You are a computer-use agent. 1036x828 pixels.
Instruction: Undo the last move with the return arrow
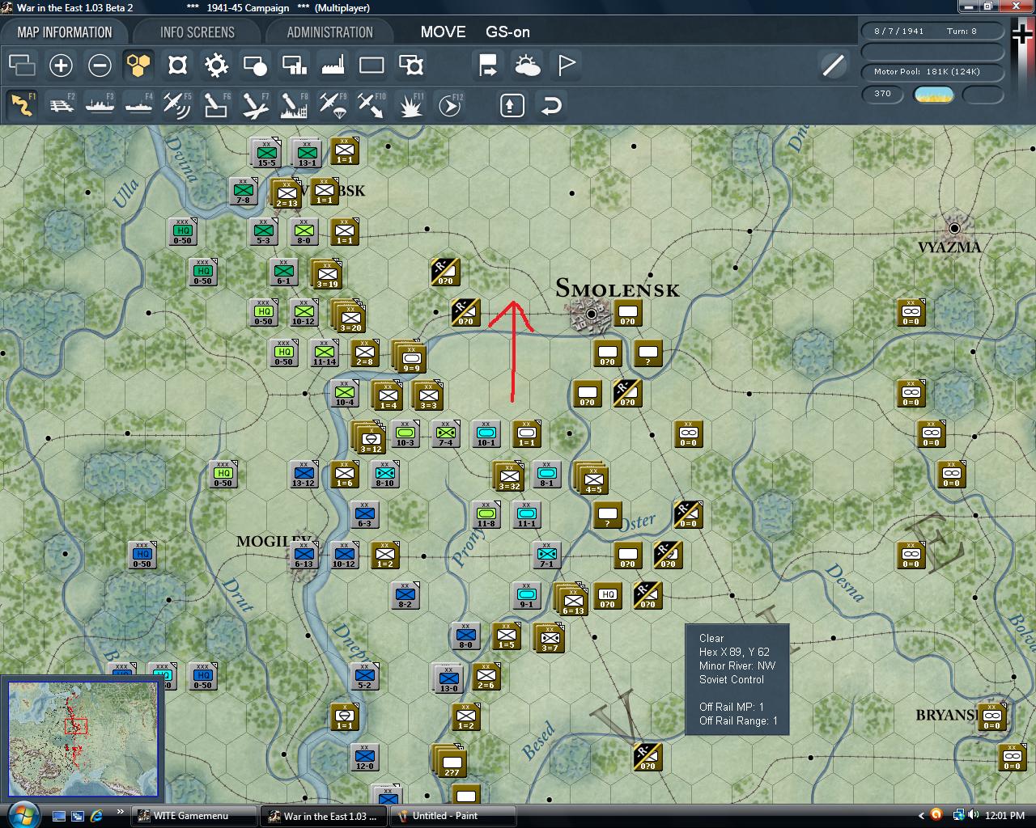551,105
